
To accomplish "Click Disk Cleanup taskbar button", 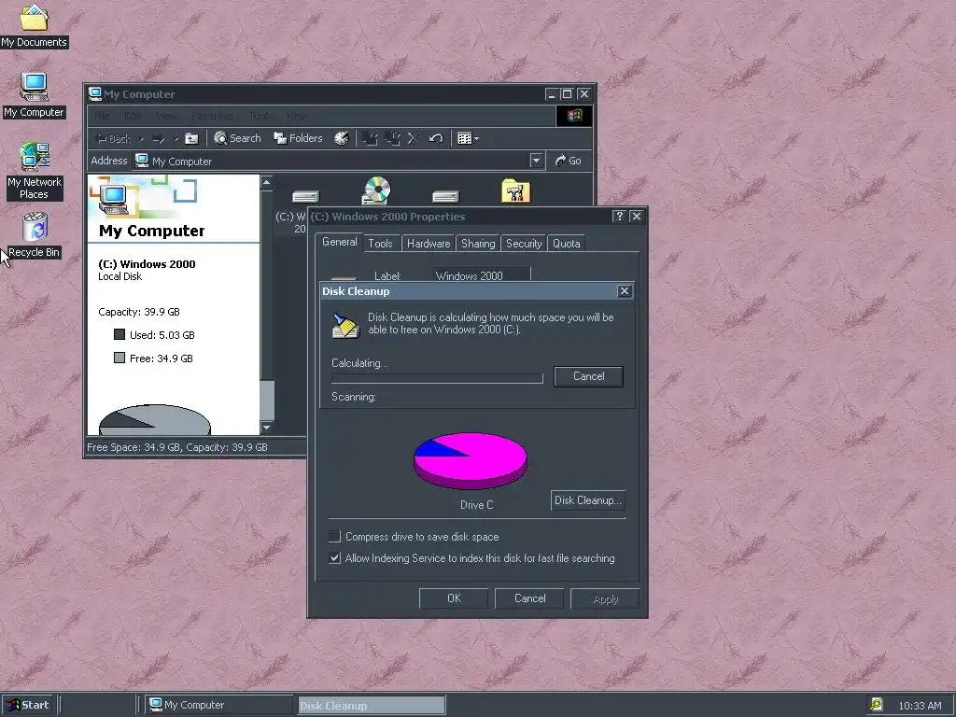I will [x=372, y=705].
